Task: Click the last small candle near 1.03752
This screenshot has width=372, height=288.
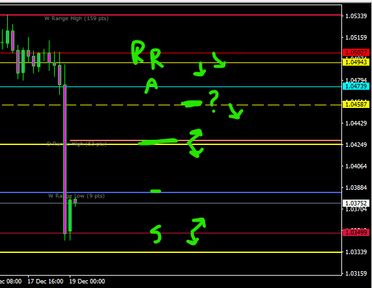Action: [x=75, y=201]
